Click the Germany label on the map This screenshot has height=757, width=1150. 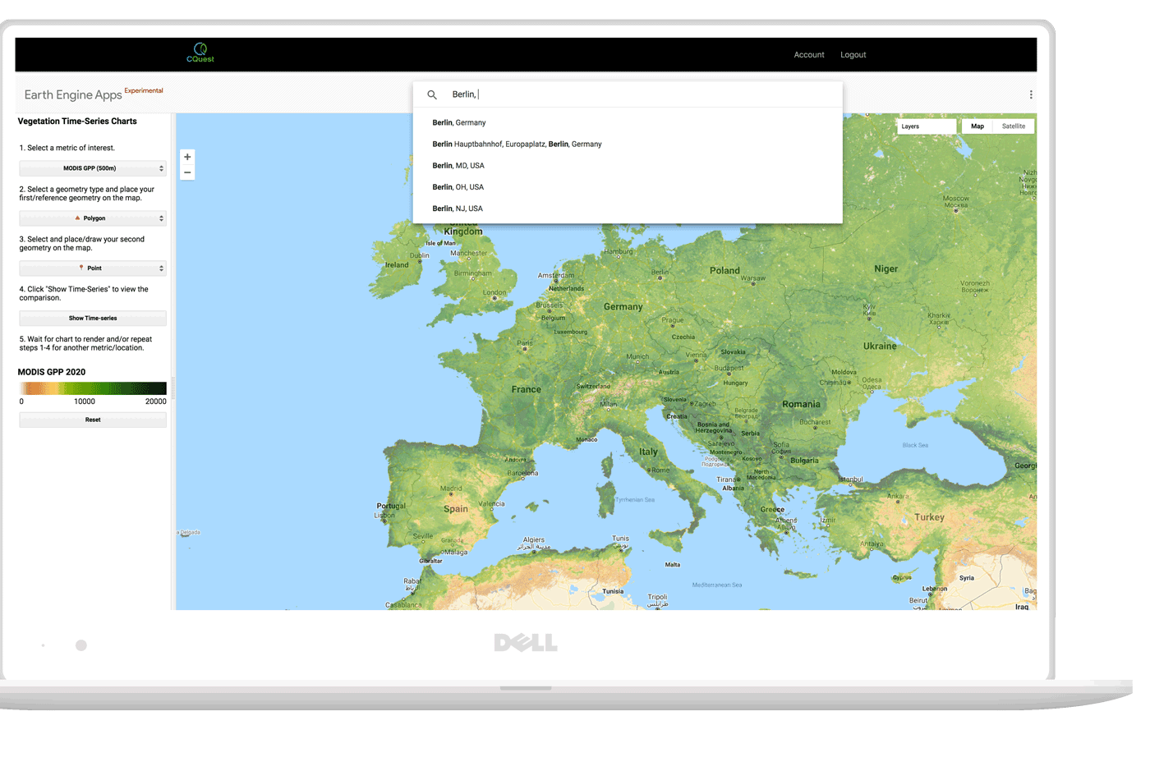coord(623,307)
